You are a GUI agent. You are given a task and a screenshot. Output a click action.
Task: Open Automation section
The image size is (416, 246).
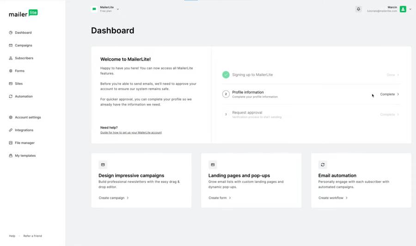click(x=24, y=96)
